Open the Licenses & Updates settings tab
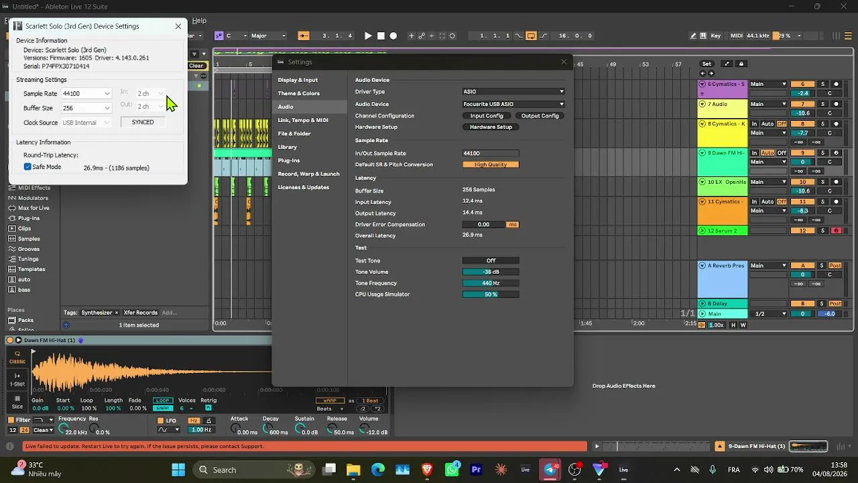The image size is (858, 483). 304,187
